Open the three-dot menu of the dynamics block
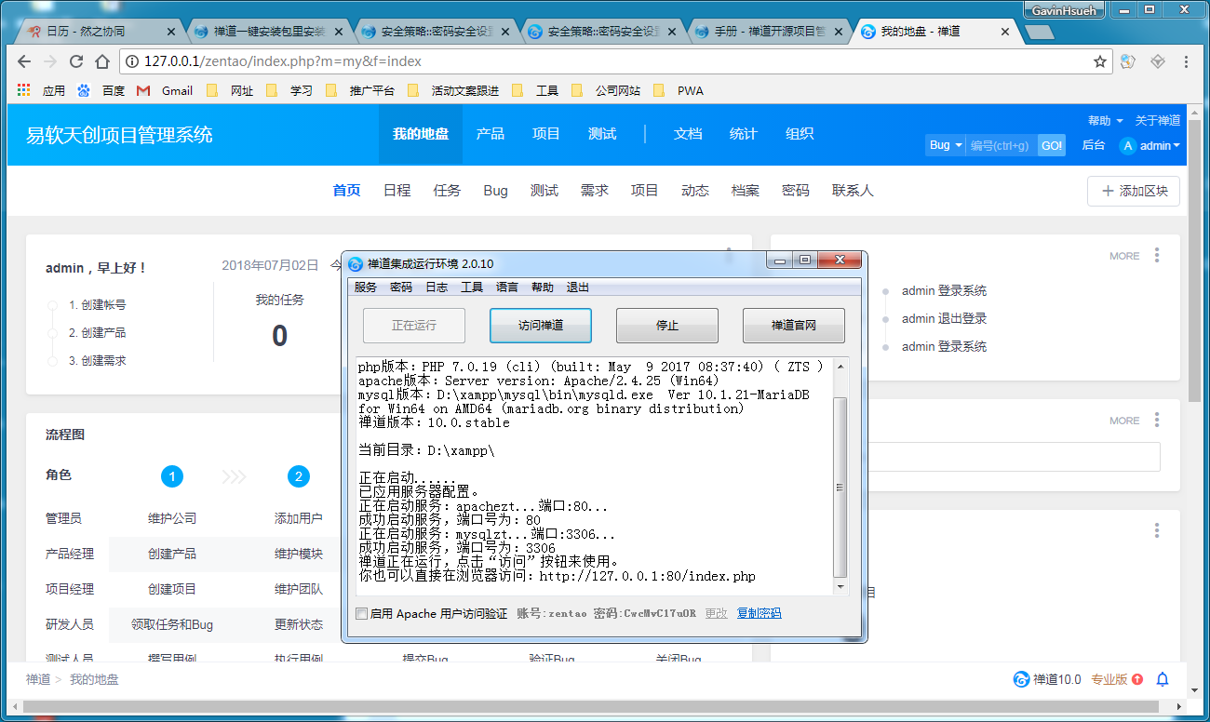Image resolution: width=1210 pixels, height=722 pixels. coord(1157,255)
